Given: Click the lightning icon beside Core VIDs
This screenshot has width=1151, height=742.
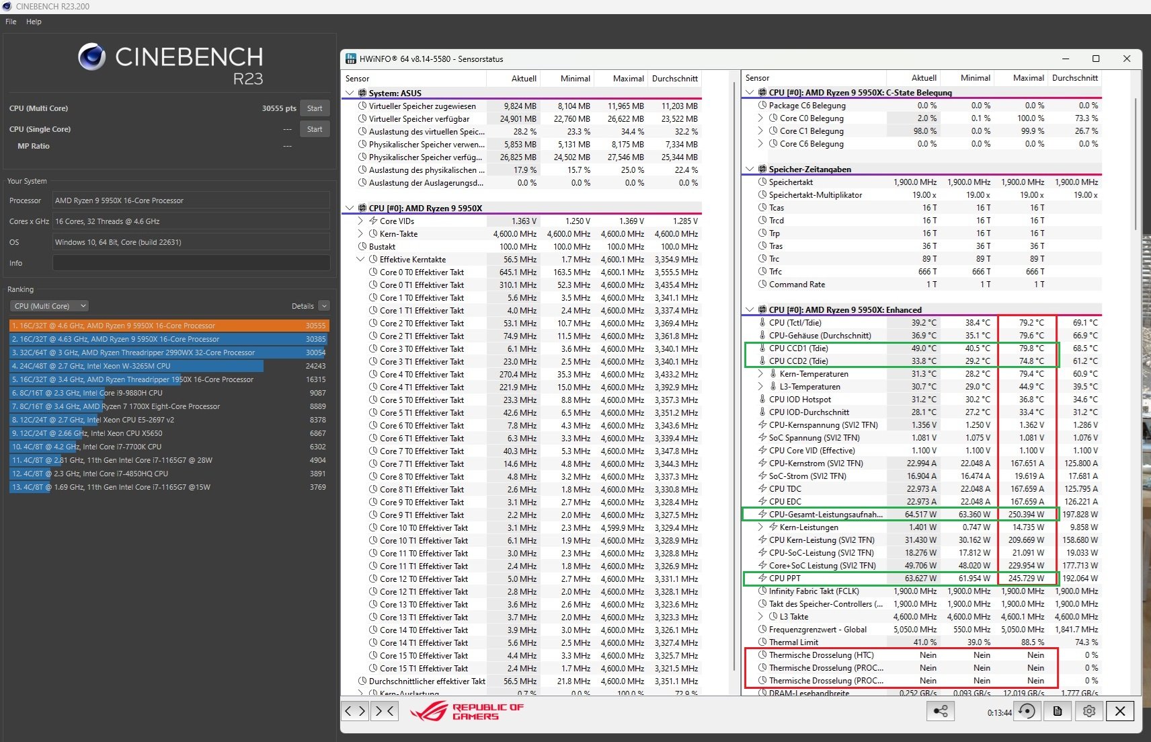Looking at the screenshot, I should pyautogui.click(x=373, y=221).
